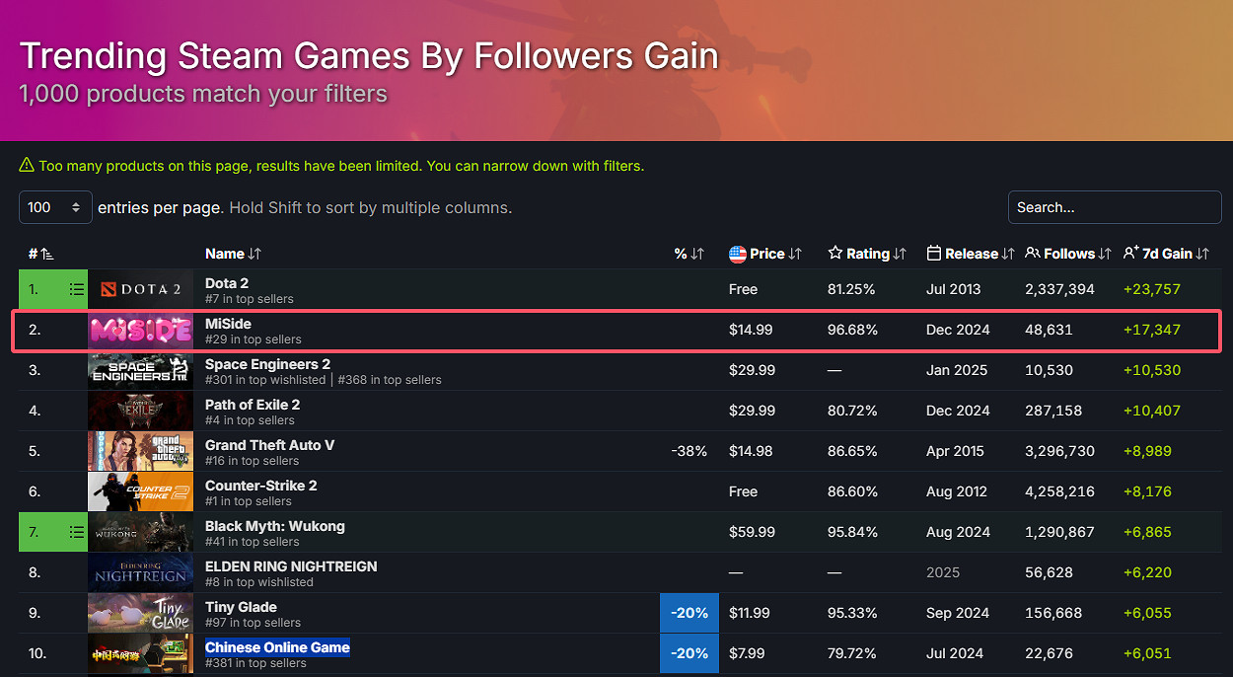Click the people icon in the Follows header

[1031, 253]
